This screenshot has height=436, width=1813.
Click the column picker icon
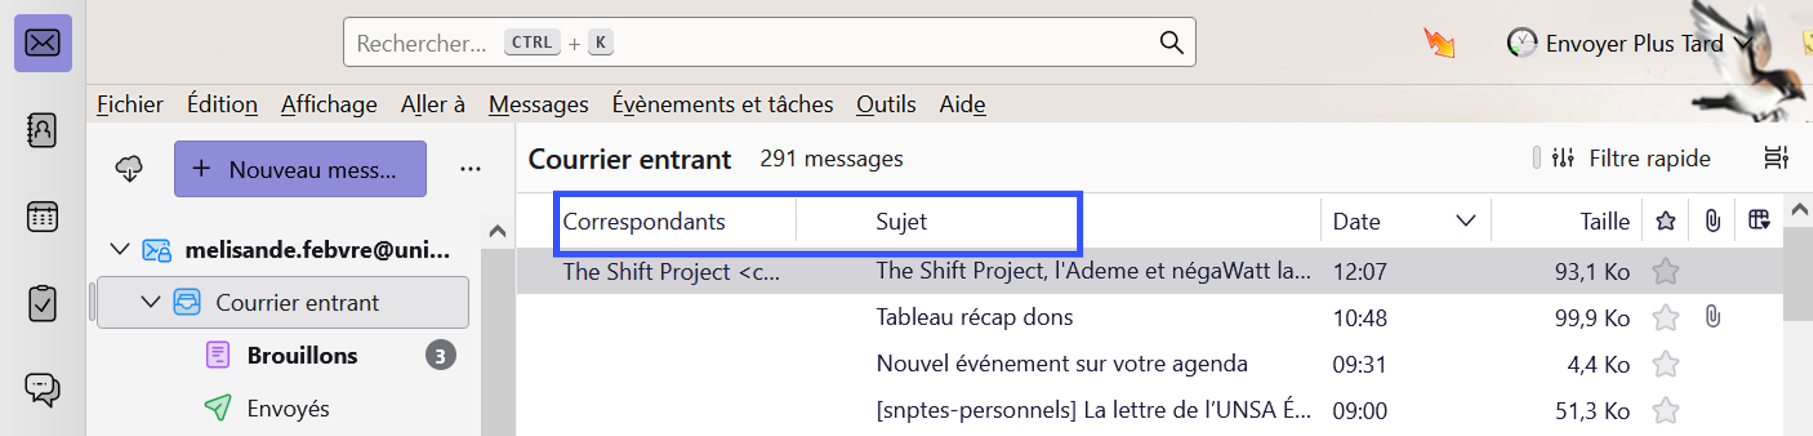tap(1759, 221)
